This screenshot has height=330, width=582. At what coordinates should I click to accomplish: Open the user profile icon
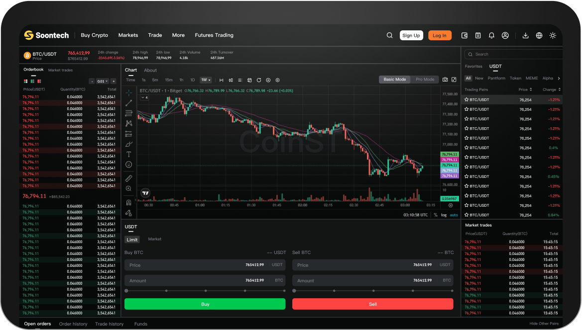coord(505,35)
